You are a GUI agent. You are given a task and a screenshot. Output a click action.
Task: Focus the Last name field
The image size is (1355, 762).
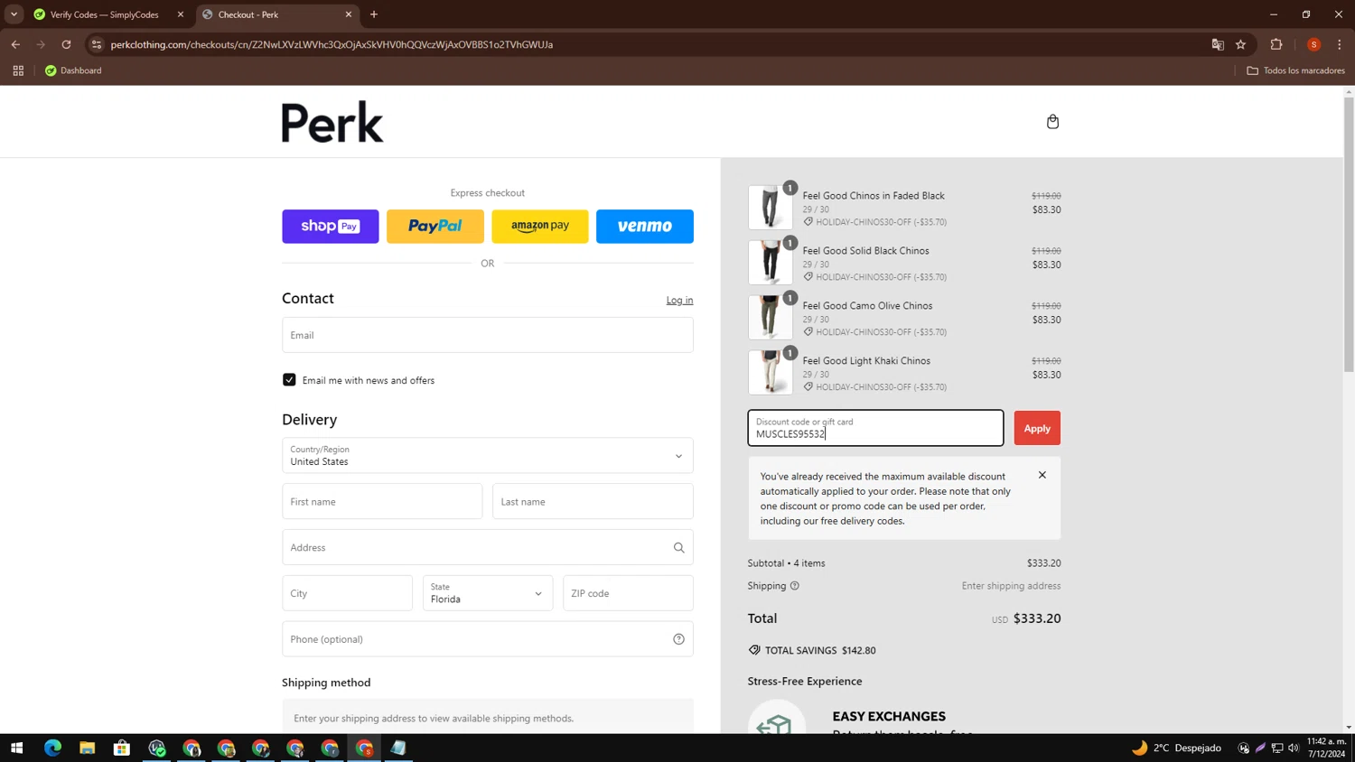pyautogui.click(x=593, y=501)
